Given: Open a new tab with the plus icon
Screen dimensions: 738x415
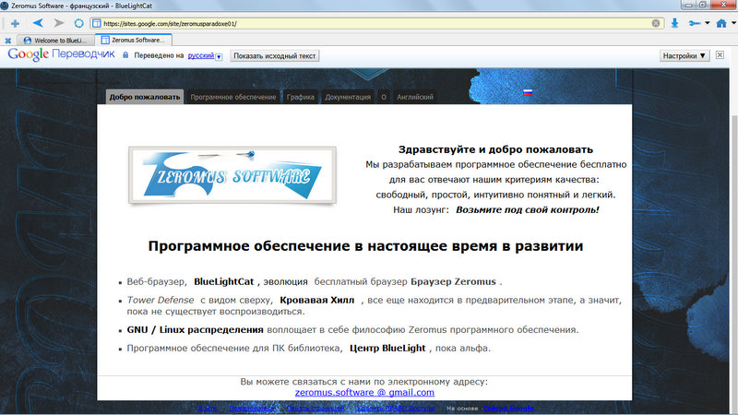Looking at the screenshot, I should (x=15, y=23).
